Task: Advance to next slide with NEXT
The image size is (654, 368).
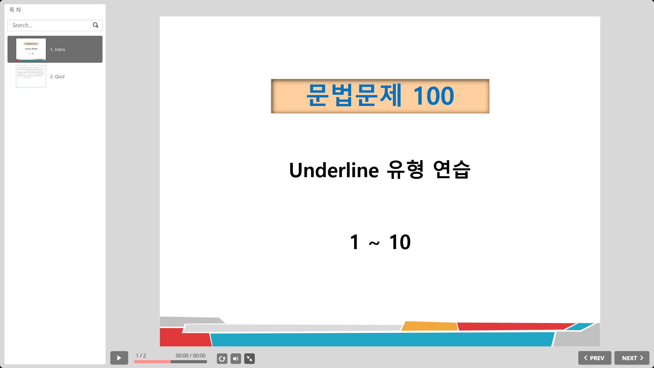Action: [632, 358]
